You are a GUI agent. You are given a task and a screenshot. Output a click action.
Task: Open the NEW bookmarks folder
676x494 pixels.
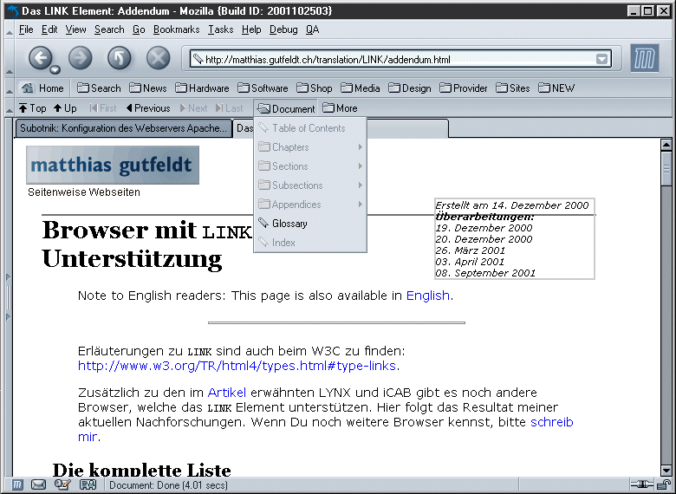(x=557, y=88)
